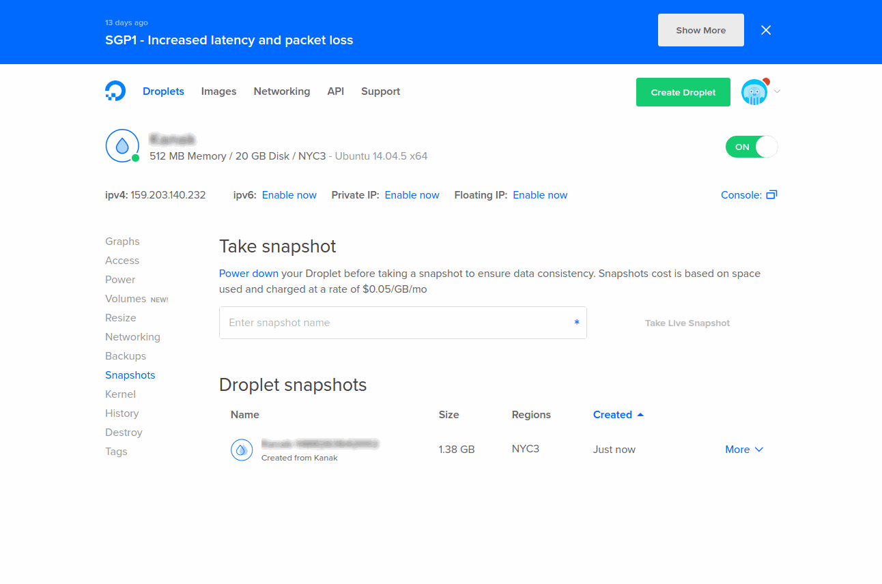Open the Console window icon
Image resolution: width=882 pixels, height=584 pixels.
click(x=771, y=194)
